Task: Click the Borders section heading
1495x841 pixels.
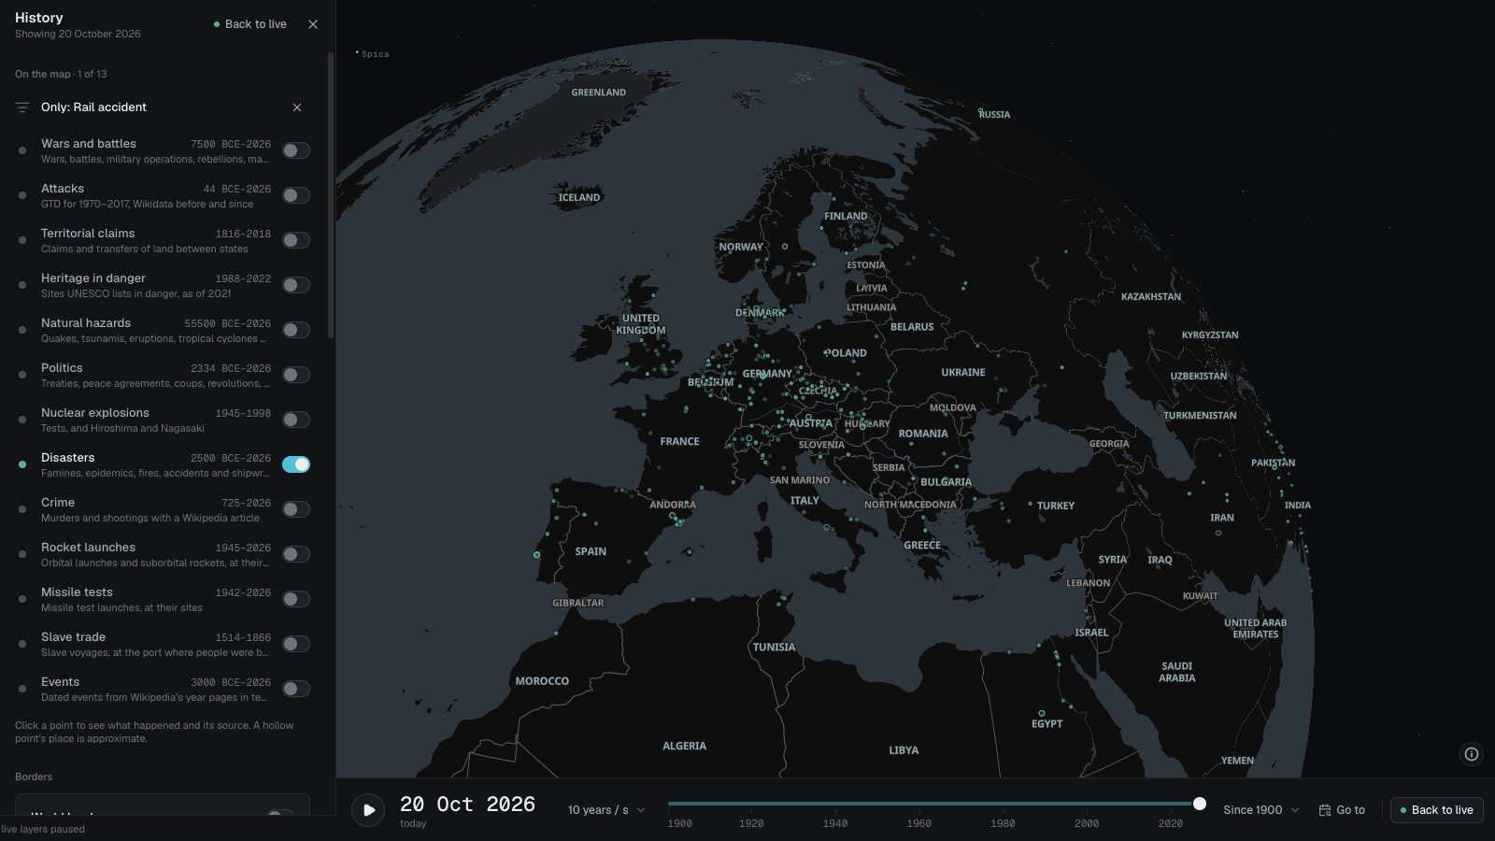Action: coord(34,777)
